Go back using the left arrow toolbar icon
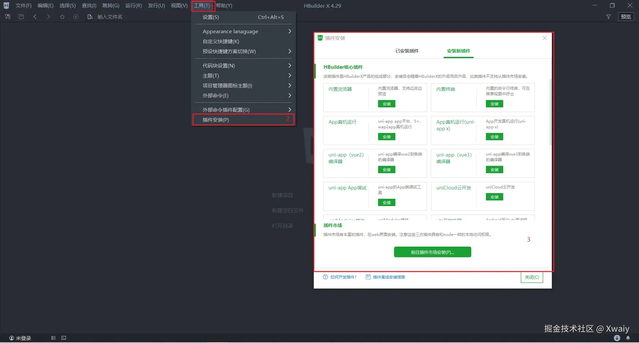Image resolution: width=639 pixels, height=343 pixels. 35,17
